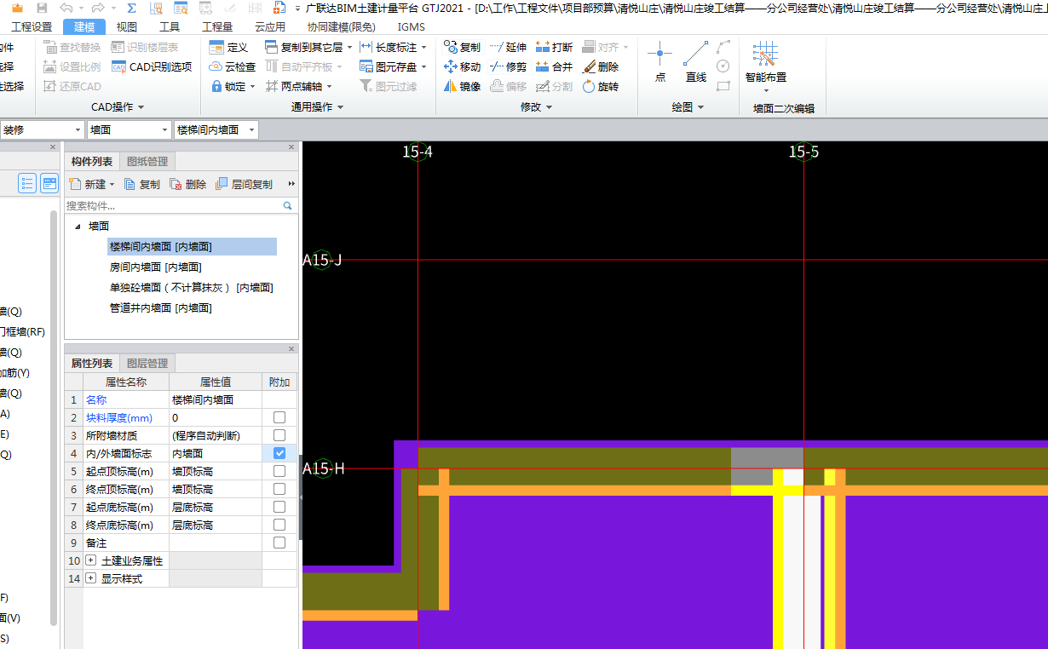
Task: Select the 修剪 trim tool
Action: (508, 66)
